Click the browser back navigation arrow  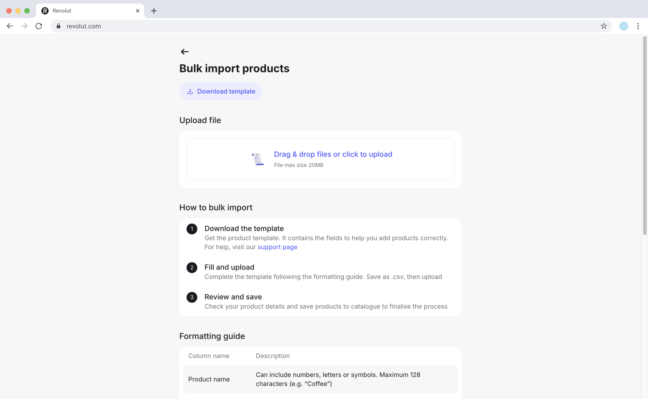pyautogui.click(x=10, y=26)
